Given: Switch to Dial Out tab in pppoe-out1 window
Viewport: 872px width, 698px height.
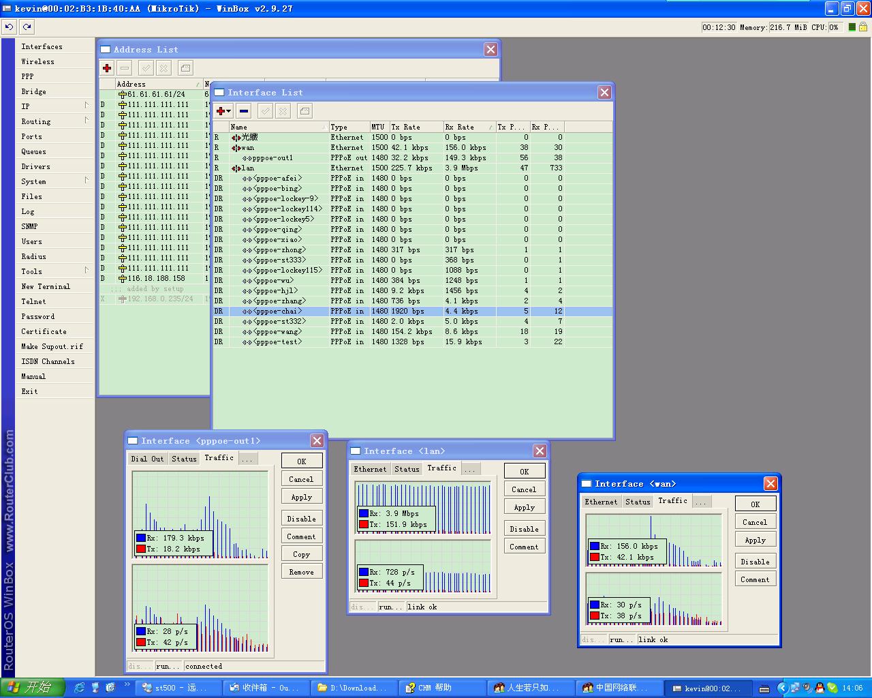Looking at the screenshot, I should click(148, 459).
